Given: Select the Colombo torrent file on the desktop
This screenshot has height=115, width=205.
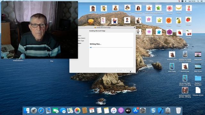Looking at the screenshot, I should pyautogui.click(x=198, y=90).
